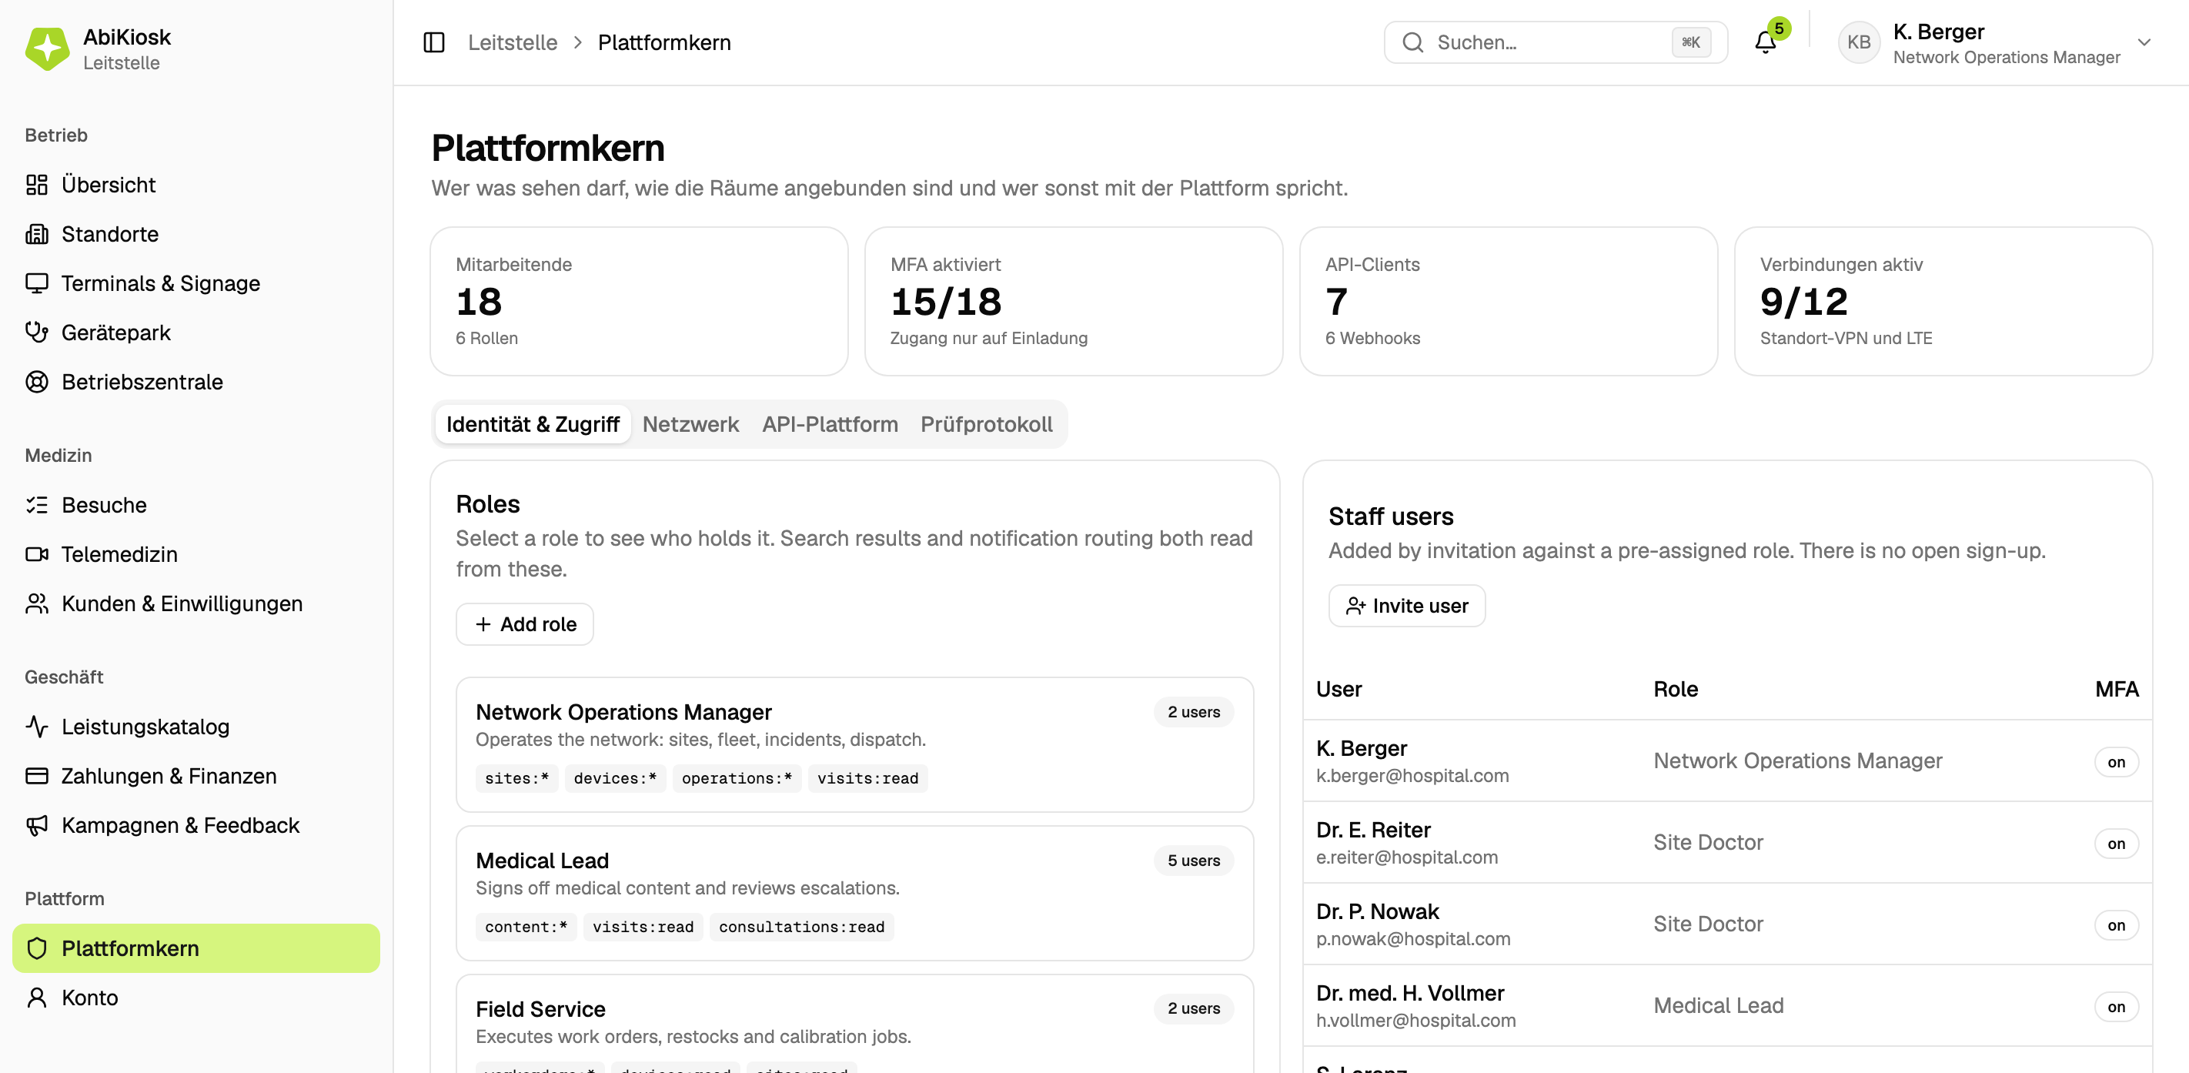Select the Field Service role card
The height and width of the screenshot is (1073, 2189).
click(855, 1024)
